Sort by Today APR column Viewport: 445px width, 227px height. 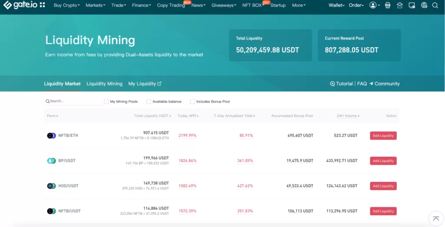(188, 115)
